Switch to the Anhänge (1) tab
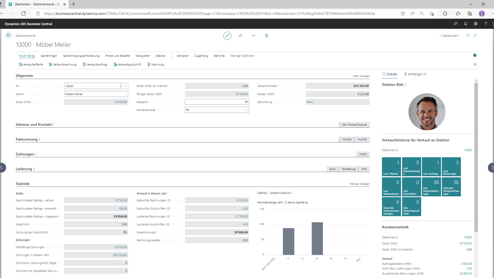 coord(415,74)
